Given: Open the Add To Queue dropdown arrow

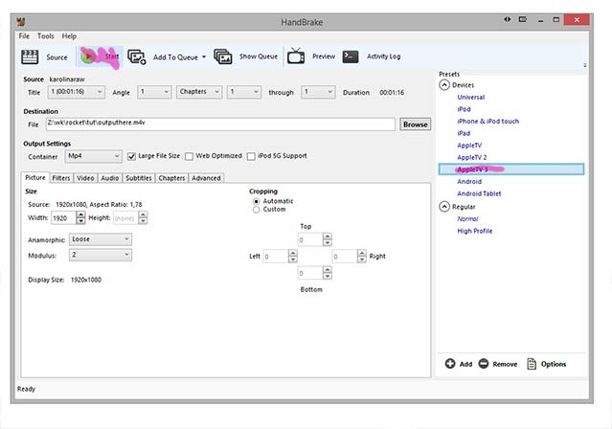Looking at the screenshot, I should [x=204, y=57].
